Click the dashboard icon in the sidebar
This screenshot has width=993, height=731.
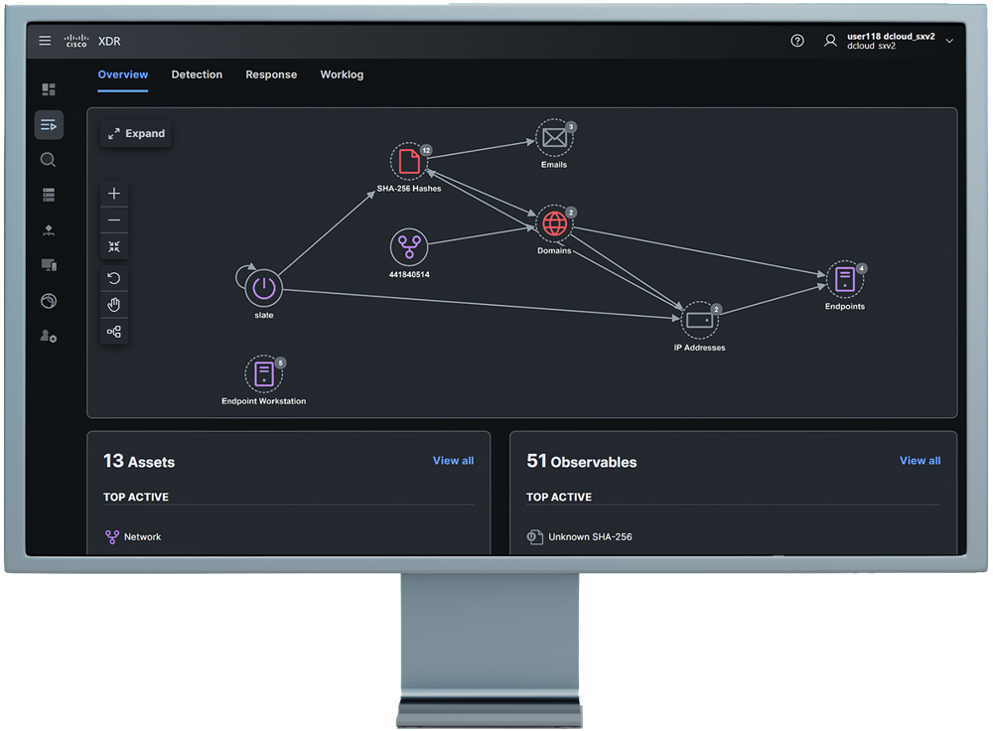pyautogui.click(x=47, y=88)
